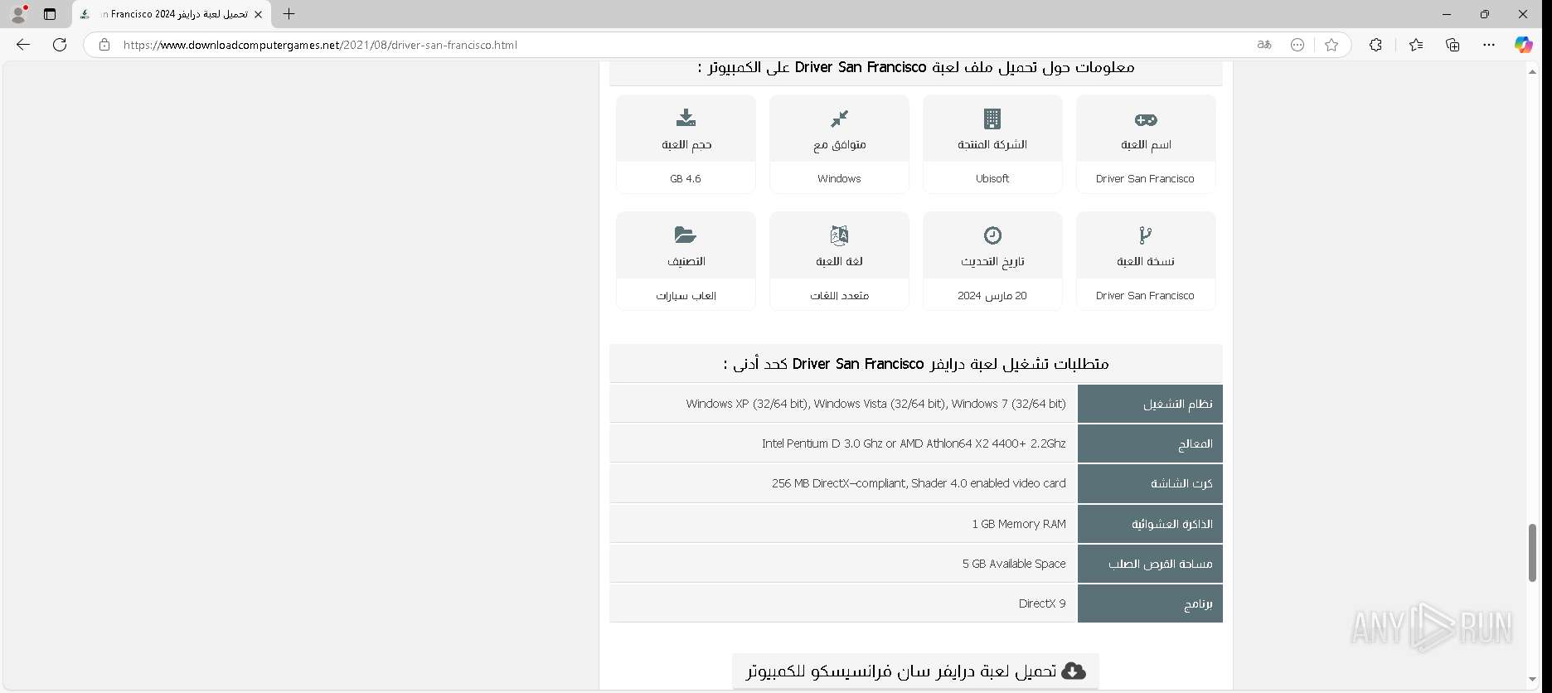
Task: Click the gamepad icon above اسم اللعبة
Action: click(x=1146, y=119)
